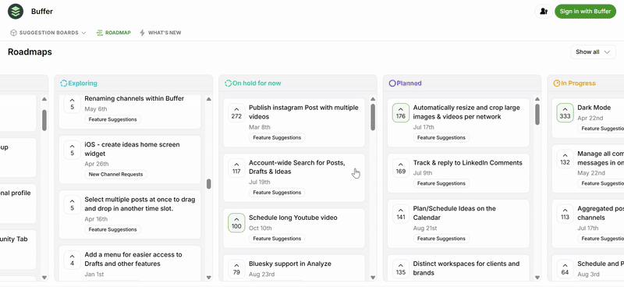Open Renaming channels within Buffer post

134,98
